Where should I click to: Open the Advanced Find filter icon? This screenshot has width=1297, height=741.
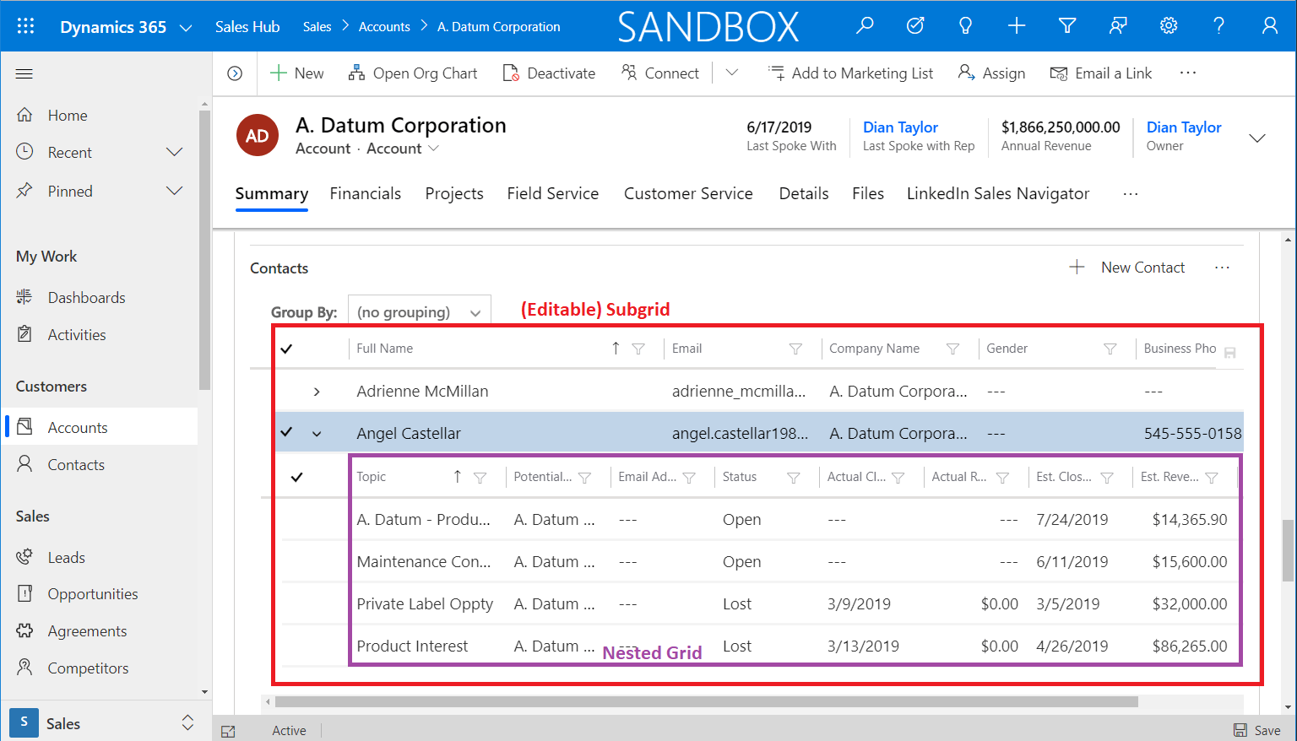(x=1067, y=25)
